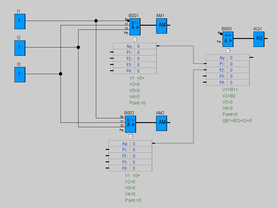Click the B003 block label
This screenshot has height=208, width=278.
click(x=227, y=29)
